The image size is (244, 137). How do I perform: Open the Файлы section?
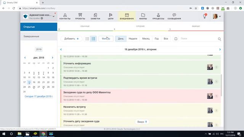point(143,16)
